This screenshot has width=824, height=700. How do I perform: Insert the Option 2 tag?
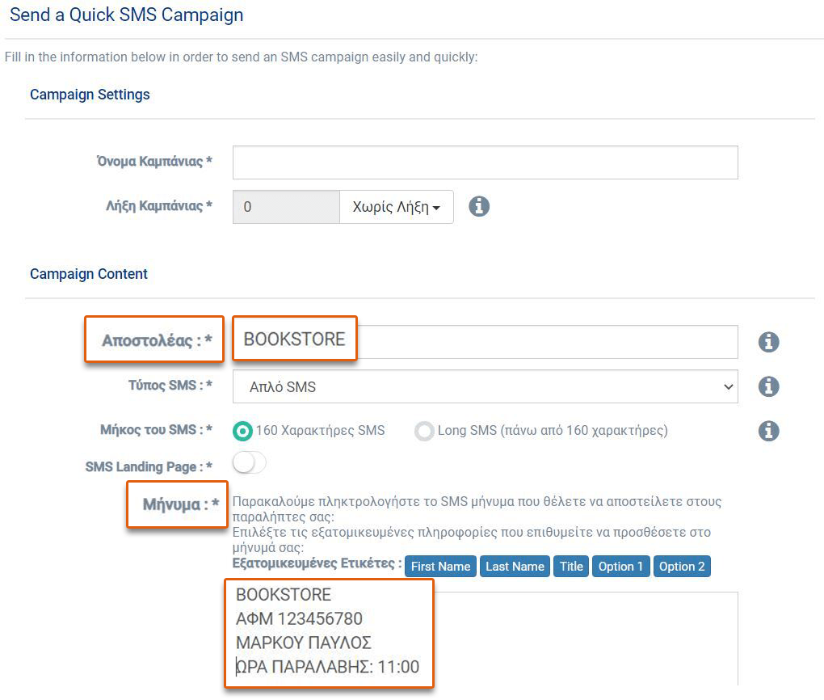point(682,566)
